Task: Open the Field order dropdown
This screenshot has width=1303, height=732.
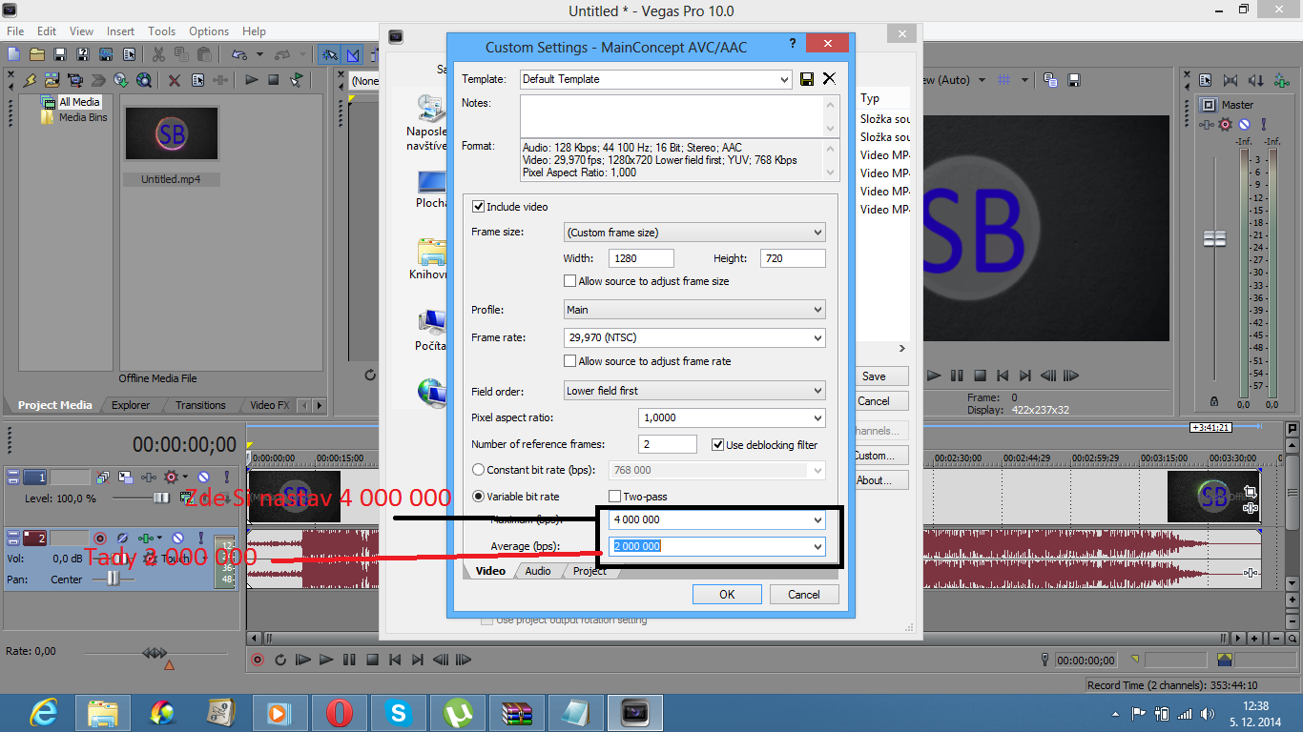Action: [693, 391]
